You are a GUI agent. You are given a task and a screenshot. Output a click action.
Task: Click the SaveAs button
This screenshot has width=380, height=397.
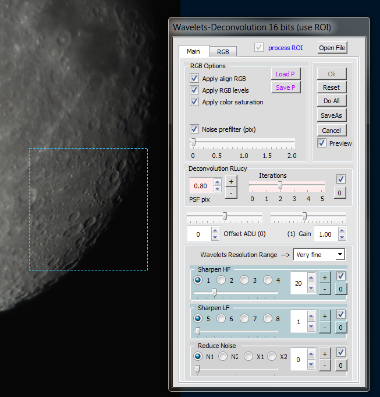tap(332, 115)
